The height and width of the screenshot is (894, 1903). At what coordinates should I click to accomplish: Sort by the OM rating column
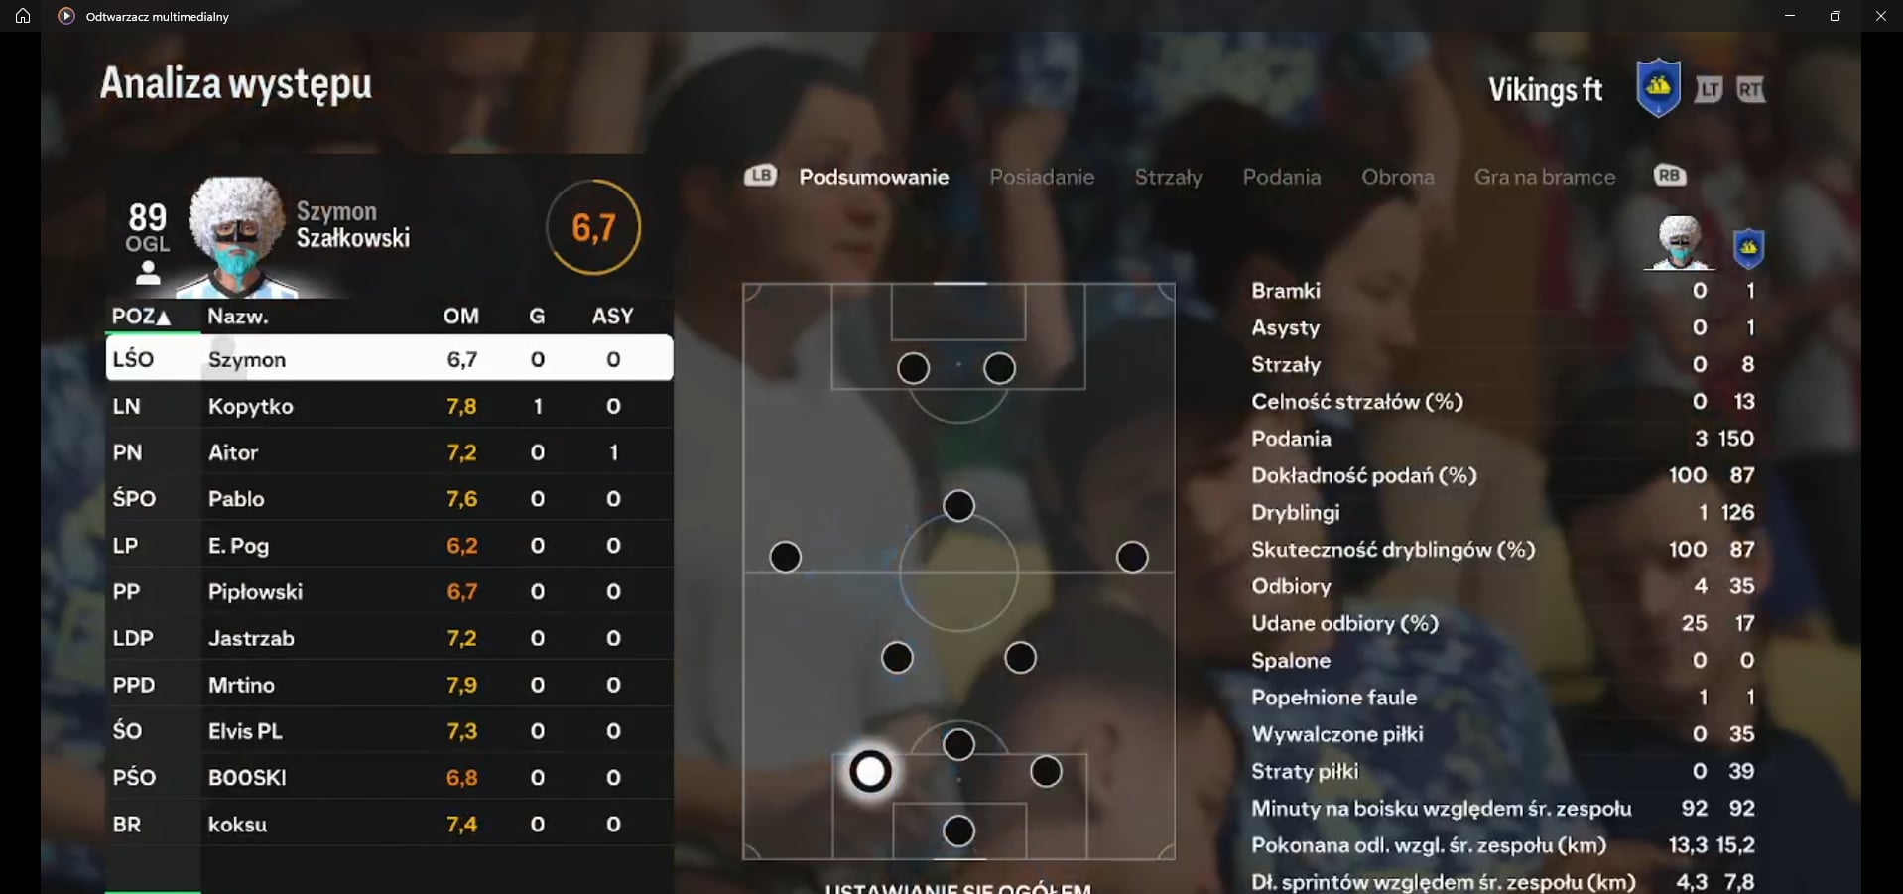(x=460, y=317)
